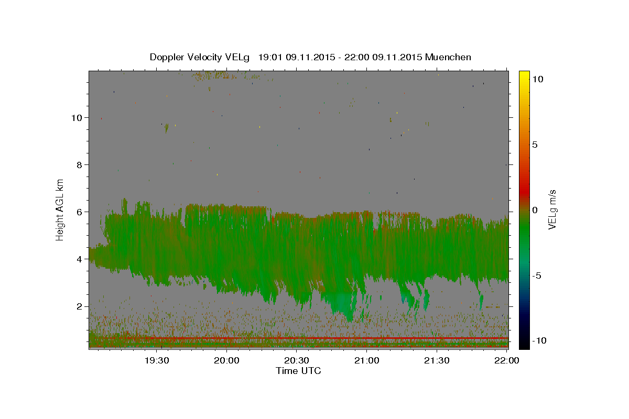Click the black bottom of the colorbar
The height and width of the screenshot is (419, 629).
pos(524,345)
